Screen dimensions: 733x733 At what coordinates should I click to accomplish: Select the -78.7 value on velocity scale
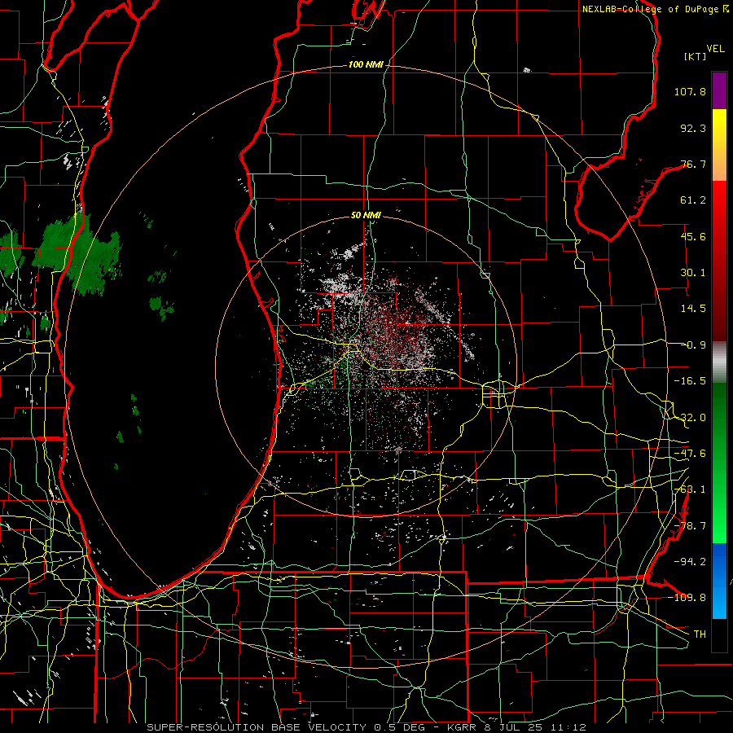click(x=690, y=526)
